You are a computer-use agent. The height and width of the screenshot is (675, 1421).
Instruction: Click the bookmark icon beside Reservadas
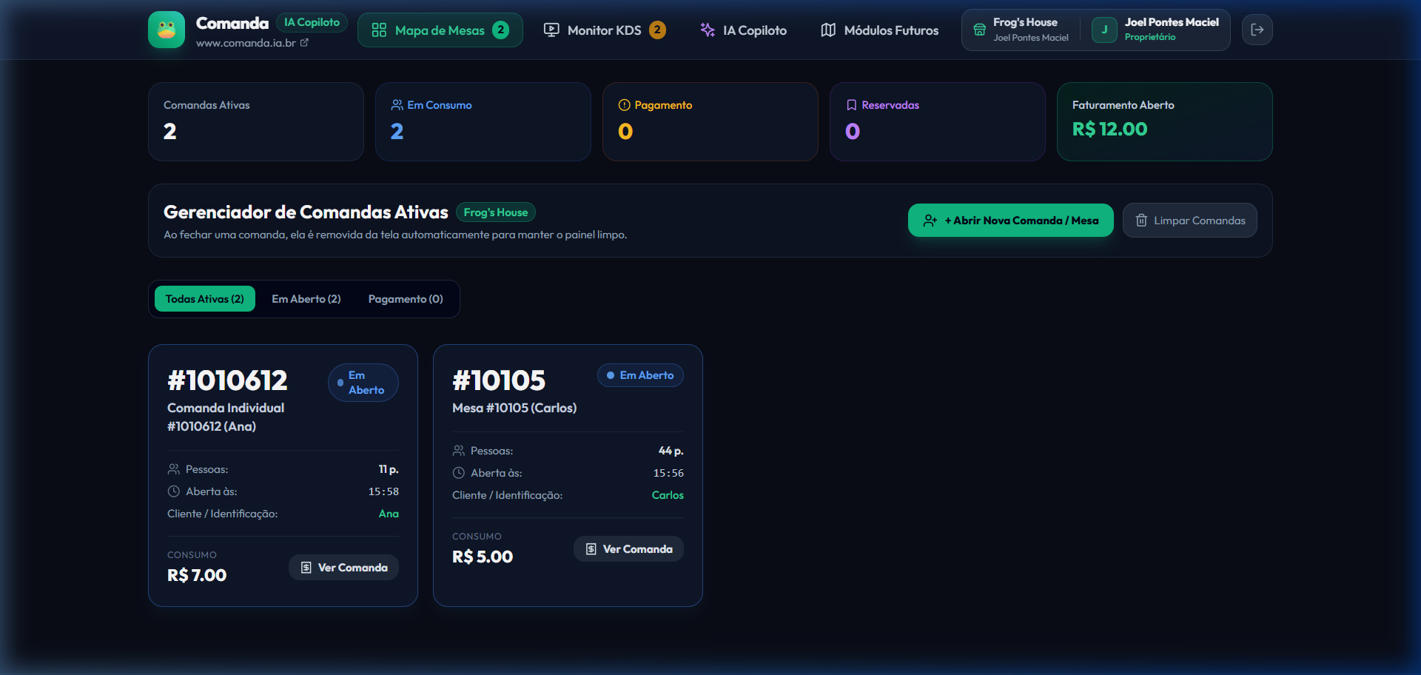(x=851, y=105)
